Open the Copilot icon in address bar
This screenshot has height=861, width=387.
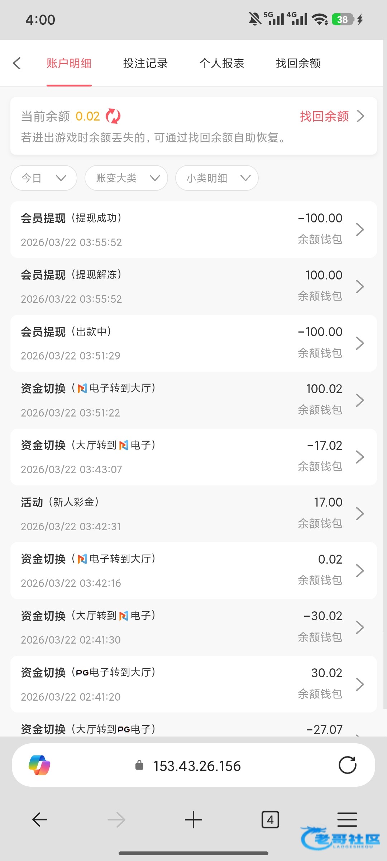(x=39, y=766)
